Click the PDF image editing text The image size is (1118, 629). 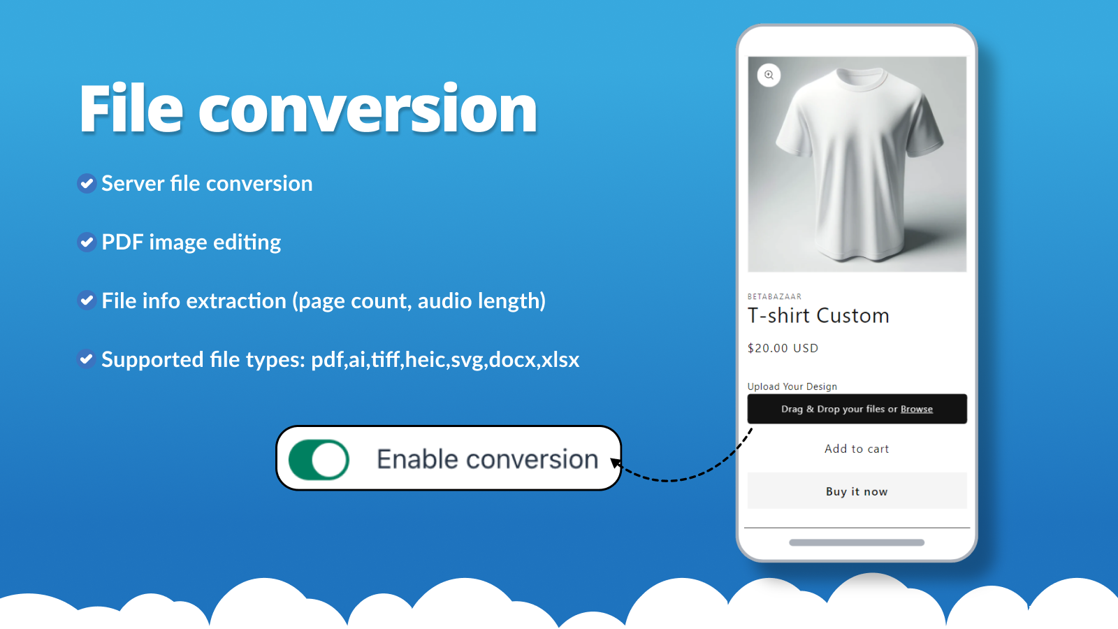(191, 243)
